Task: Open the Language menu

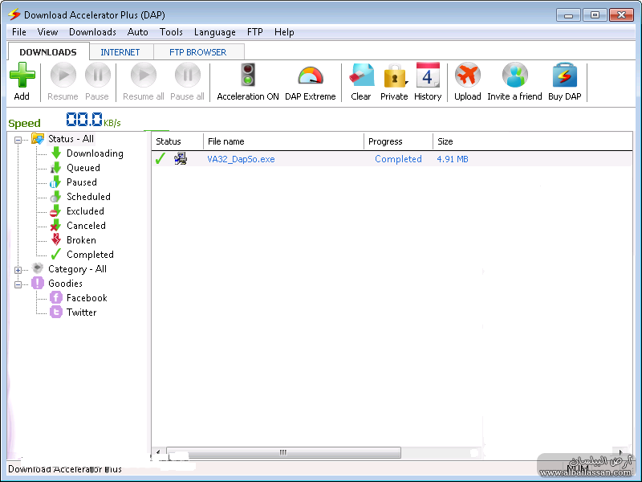Action: coord(215,32)
